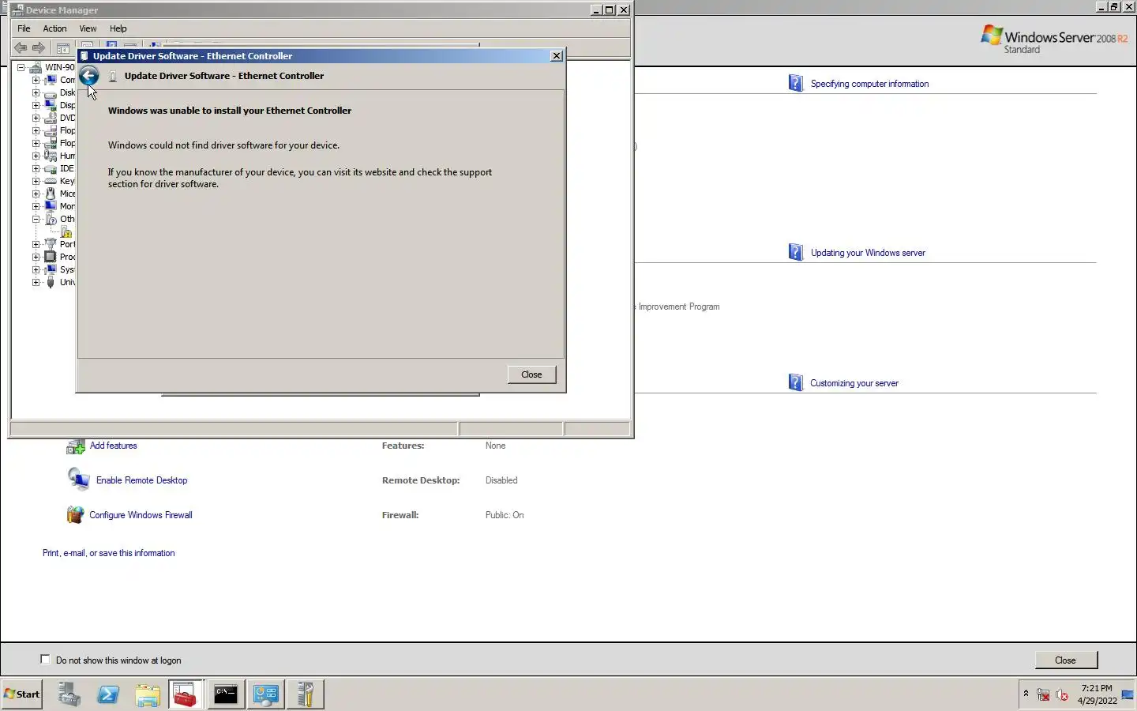
Task: Expand the DVD drives category
Action: pos(36,118)
